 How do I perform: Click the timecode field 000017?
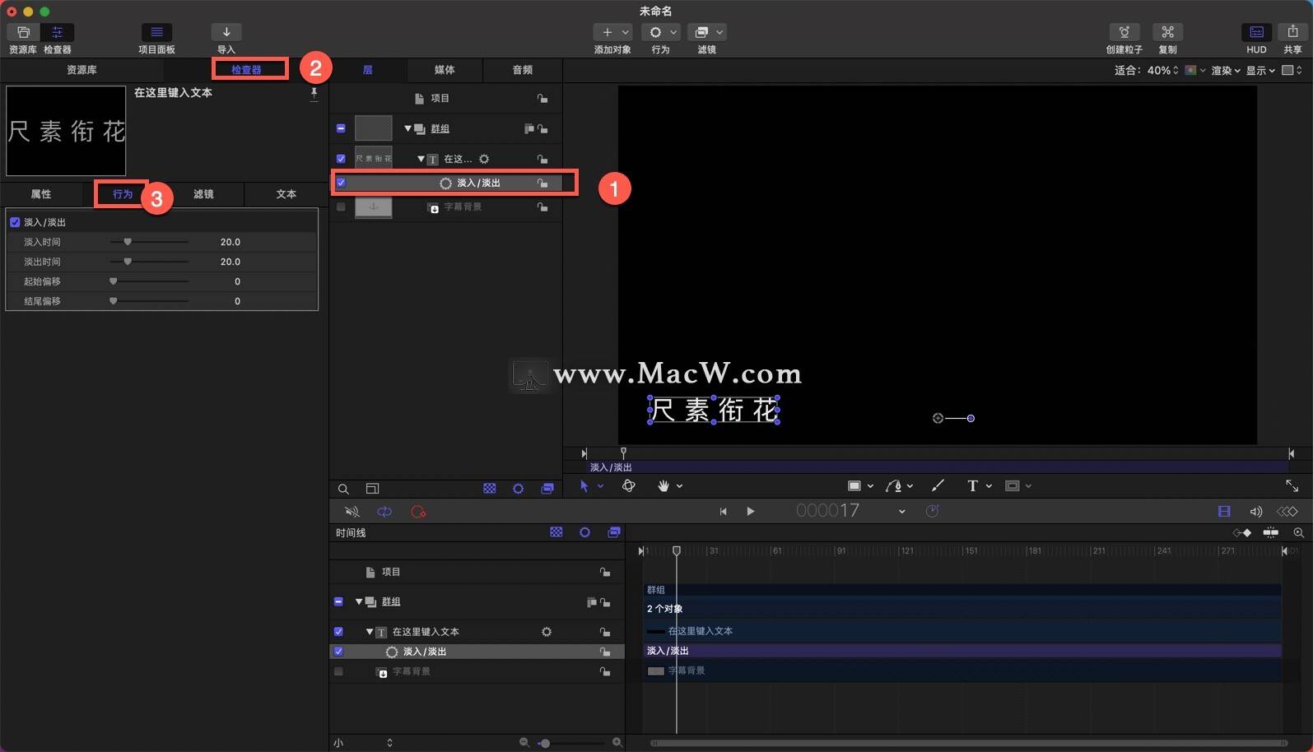point(827,511)
